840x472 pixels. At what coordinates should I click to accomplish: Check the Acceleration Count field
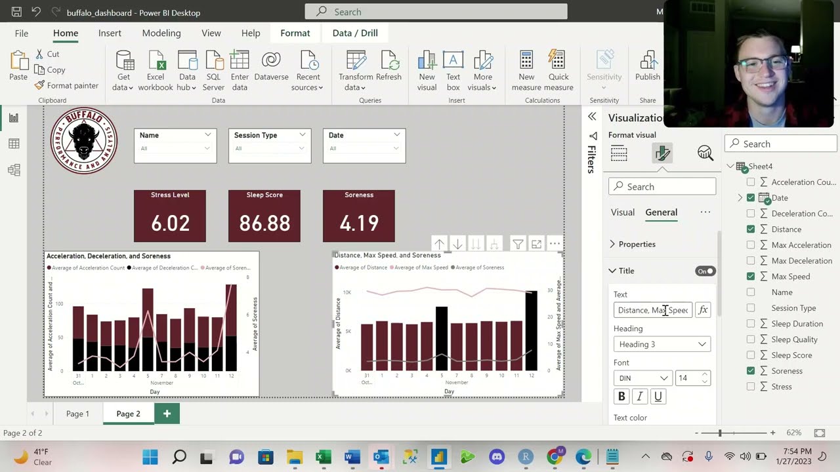click(751, 182)
